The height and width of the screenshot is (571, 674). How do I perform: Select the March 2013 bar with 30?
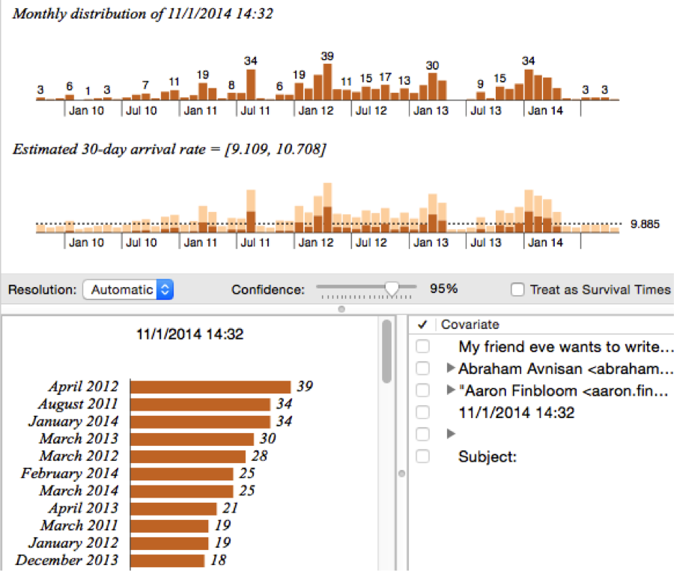192,439
